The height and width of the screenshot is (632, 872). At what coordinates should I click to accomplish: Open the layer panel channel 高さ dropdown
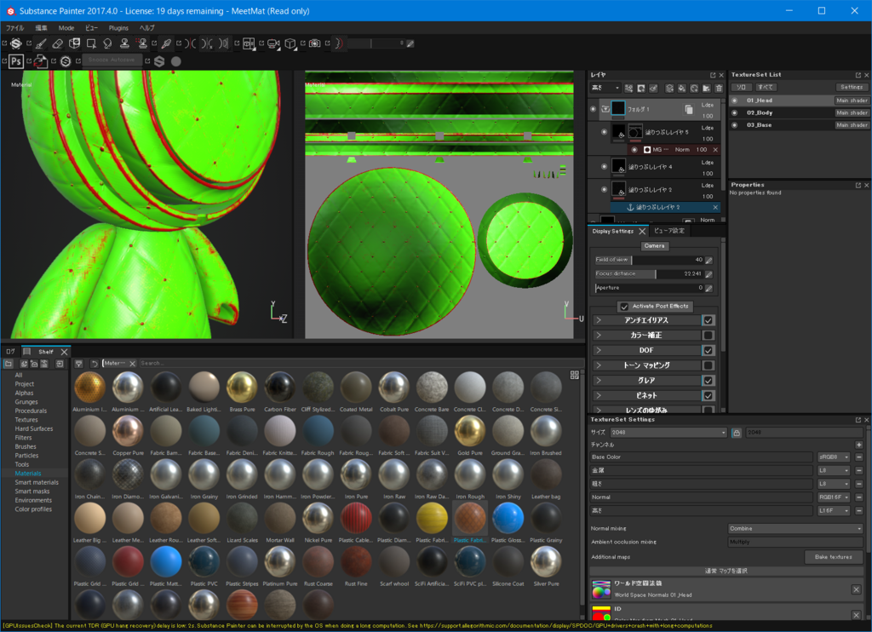click(605, 88)
